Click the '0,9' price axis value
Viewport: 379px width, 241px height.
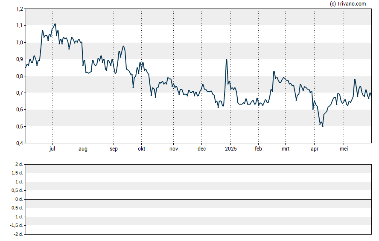click(x=20, y=59)
